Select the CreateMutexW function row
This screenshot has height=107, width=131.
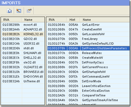coord(88,58)
